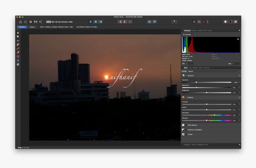Click the first red arrow sync icon
The width and height of the screenshot is (256, 168).
(x=120, y=22)
